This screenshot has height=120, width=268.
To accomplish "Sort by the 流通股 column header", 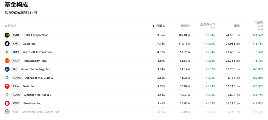I will pyautogui.click(x=186, y=26).
